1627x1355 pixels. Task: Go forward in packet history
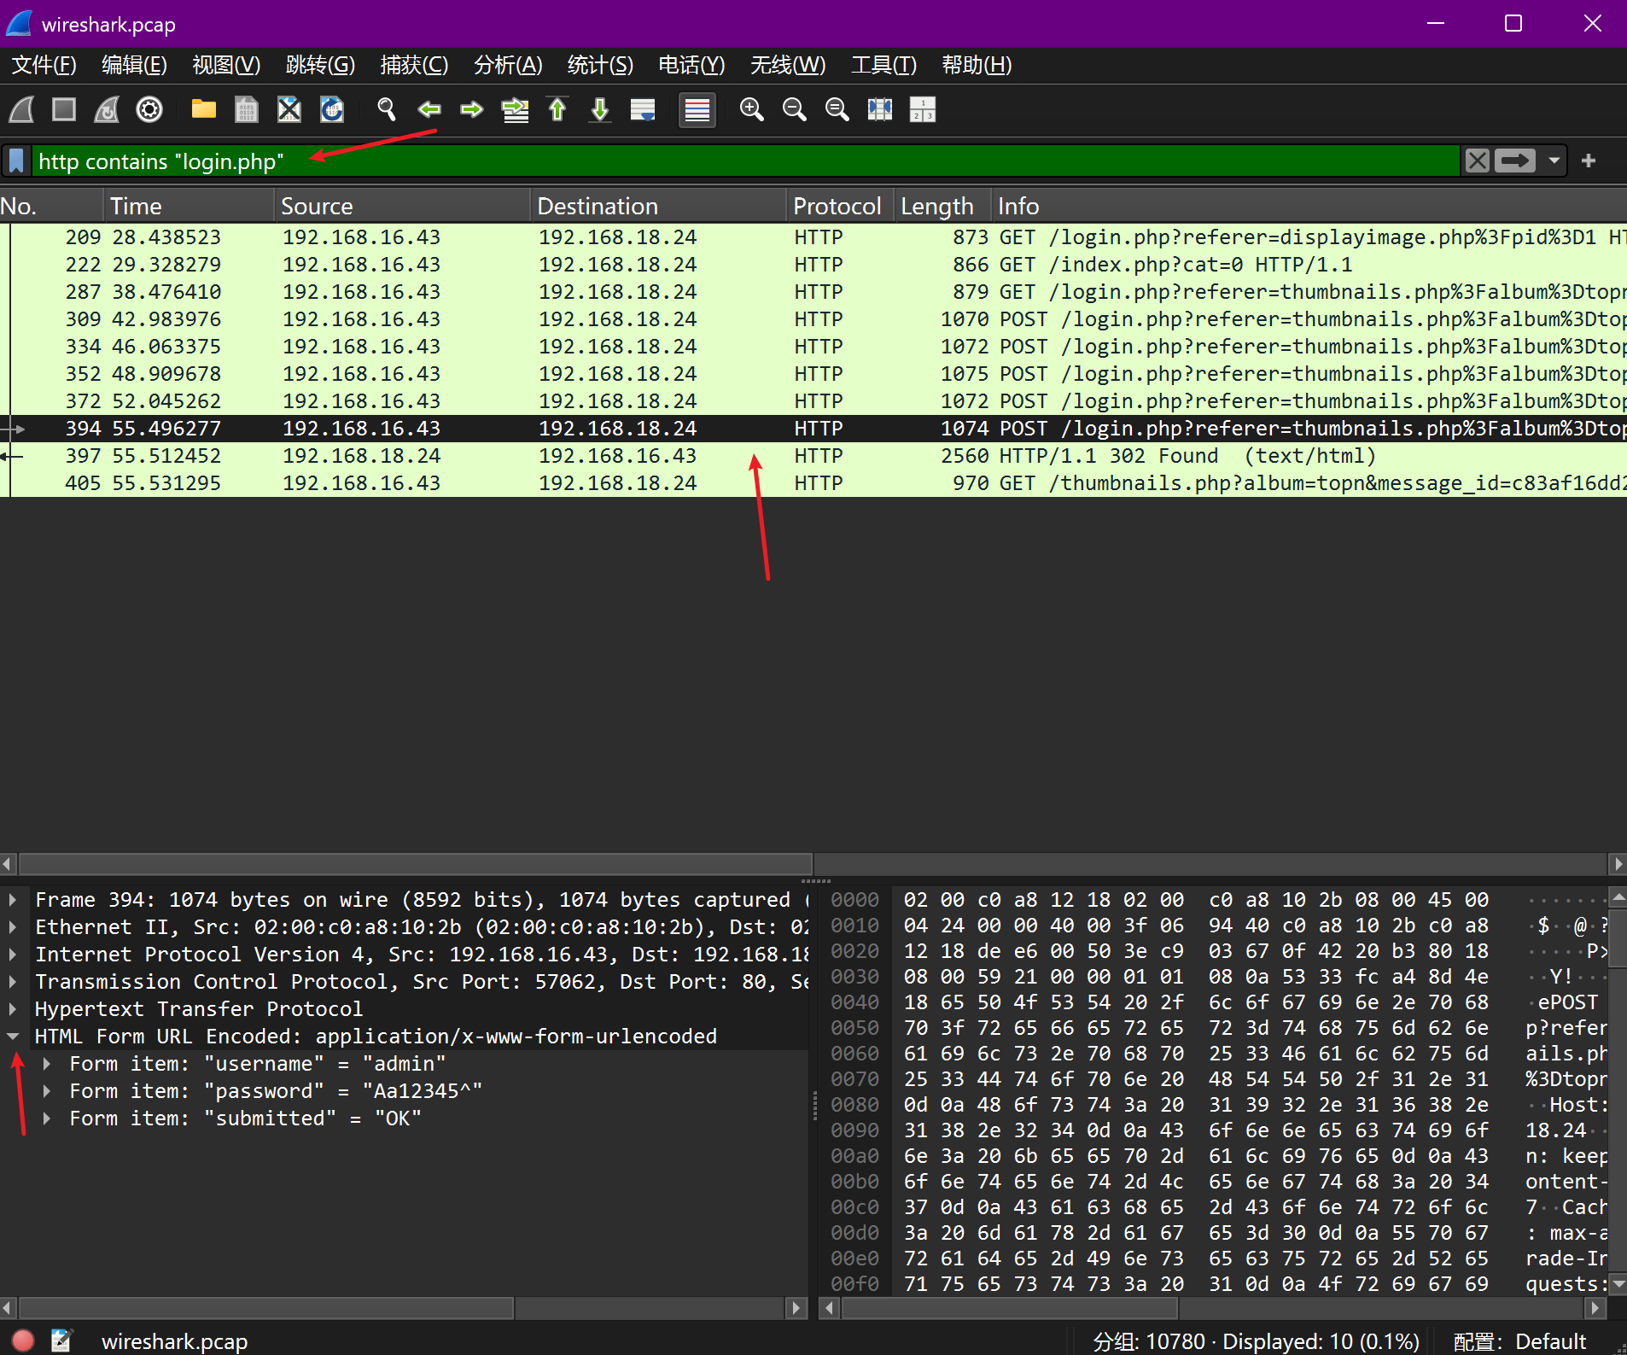tap(471, 109)
